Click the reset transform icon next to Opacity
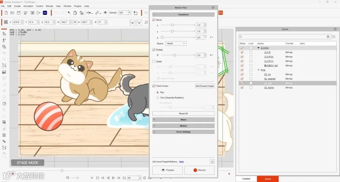The height and width of the screenshot is (182, 340). click(135, 13)
